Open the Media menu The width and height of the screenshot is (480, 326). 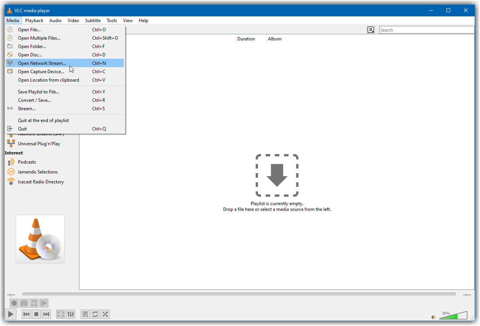13,21
